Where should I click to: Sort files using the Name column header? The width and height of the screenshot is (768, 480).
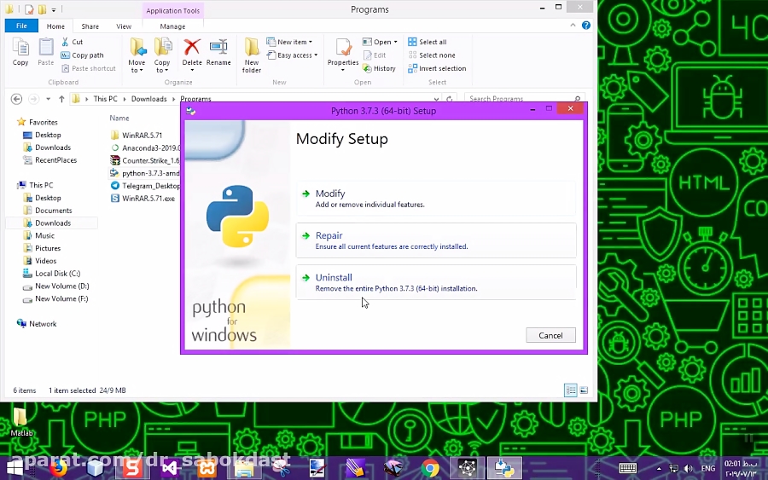[x=119, y=119]
